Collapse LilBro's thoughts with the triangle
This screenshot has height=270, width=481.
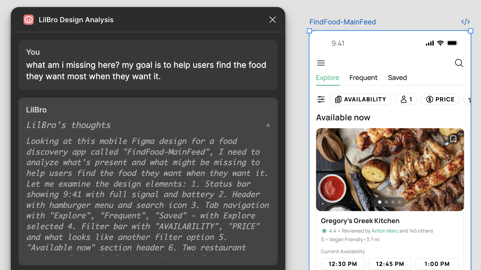268,125
